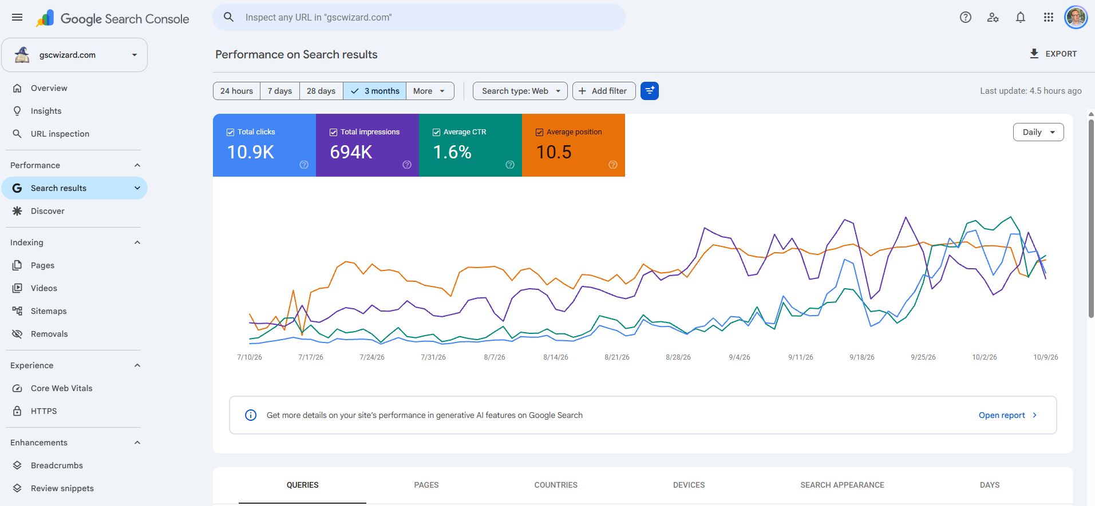This screenshot has height=506, width=1095.
Task: Switch to the Pages tab
Action: pyautogui.click(x=426, y=485)
